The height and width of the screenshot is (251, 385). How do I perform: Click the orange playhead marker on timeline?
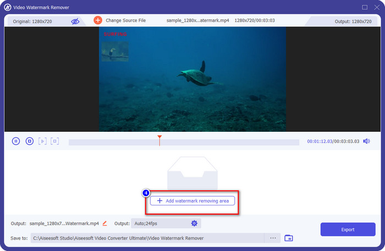pyautogui.click(x=159, y=137)
